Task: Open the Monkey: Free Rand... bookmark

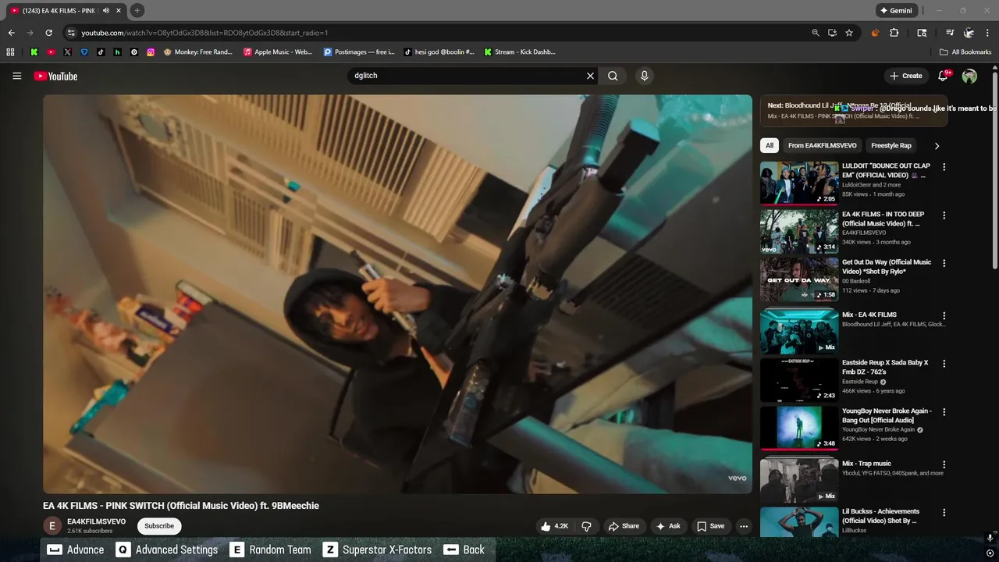Action: (197, 52)
